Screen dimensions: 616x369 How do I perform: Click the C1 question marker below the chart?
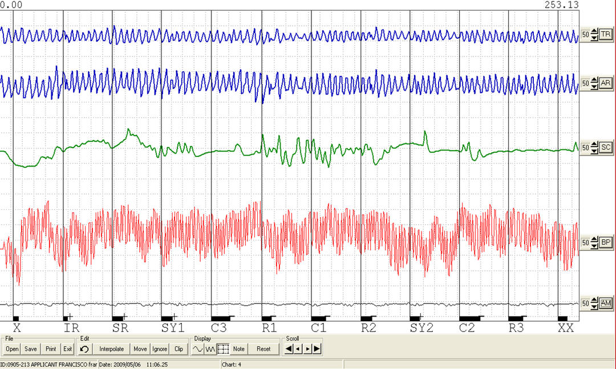(318, 327)
